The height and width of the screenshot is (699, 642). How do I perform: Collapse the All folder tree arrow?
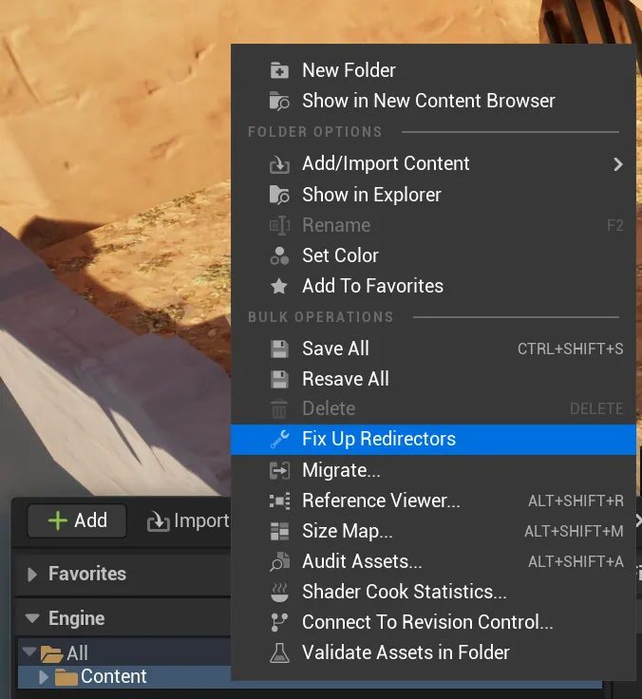tap(29, 652)
